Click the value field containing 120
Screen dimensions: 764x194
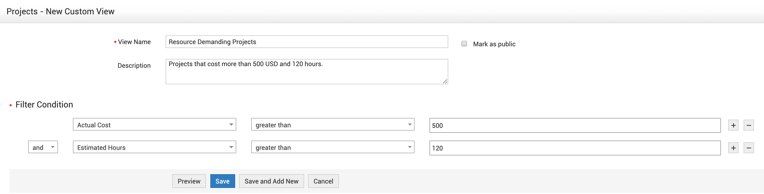(x=575, y=148)
